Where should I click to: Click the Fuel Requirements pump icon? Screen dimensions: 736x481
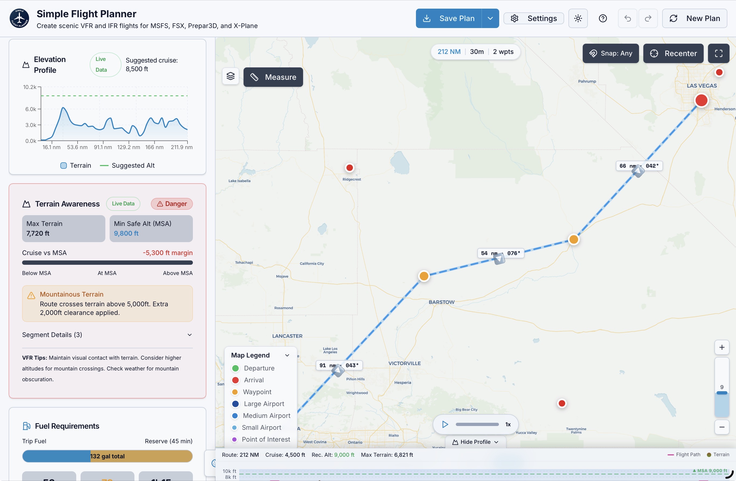(27, 426)
